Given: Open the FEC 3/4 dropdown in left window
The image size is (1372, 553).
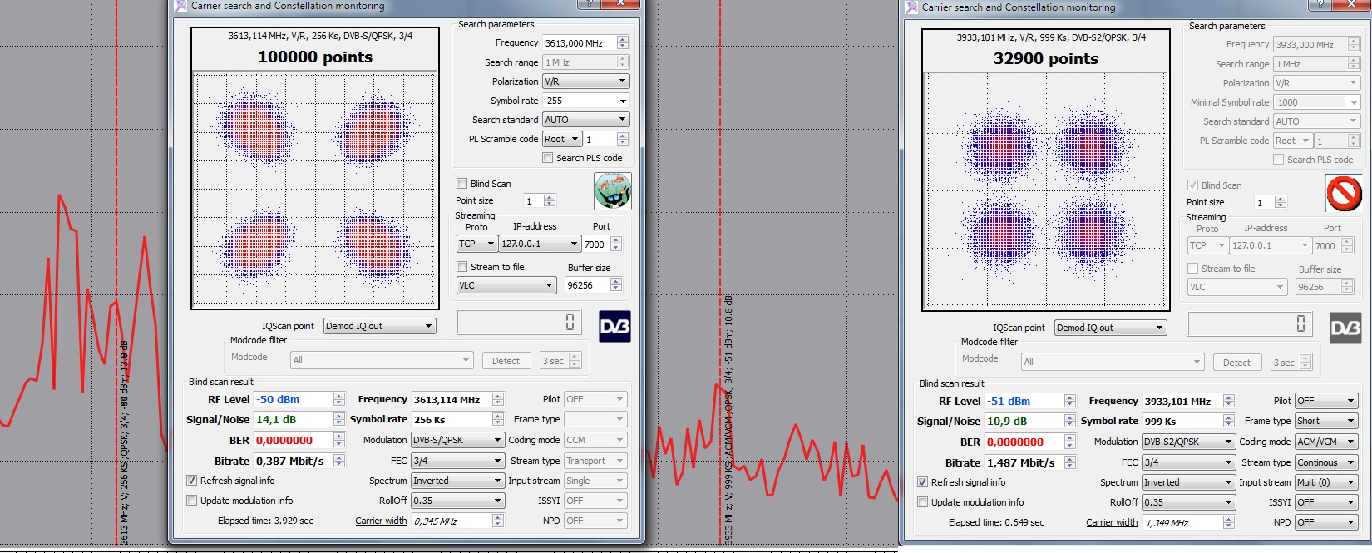Looking at the screenshot, I should pyautogui.click(x=458, y=461).
